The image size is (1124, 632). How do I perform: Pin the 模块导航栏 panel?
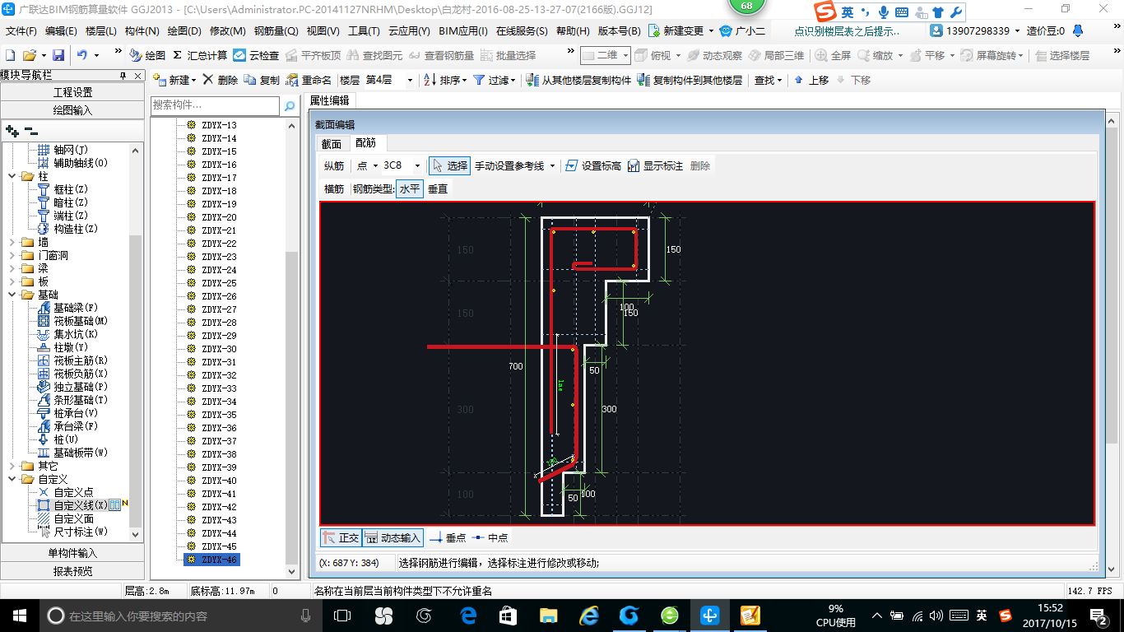point(123,77)
